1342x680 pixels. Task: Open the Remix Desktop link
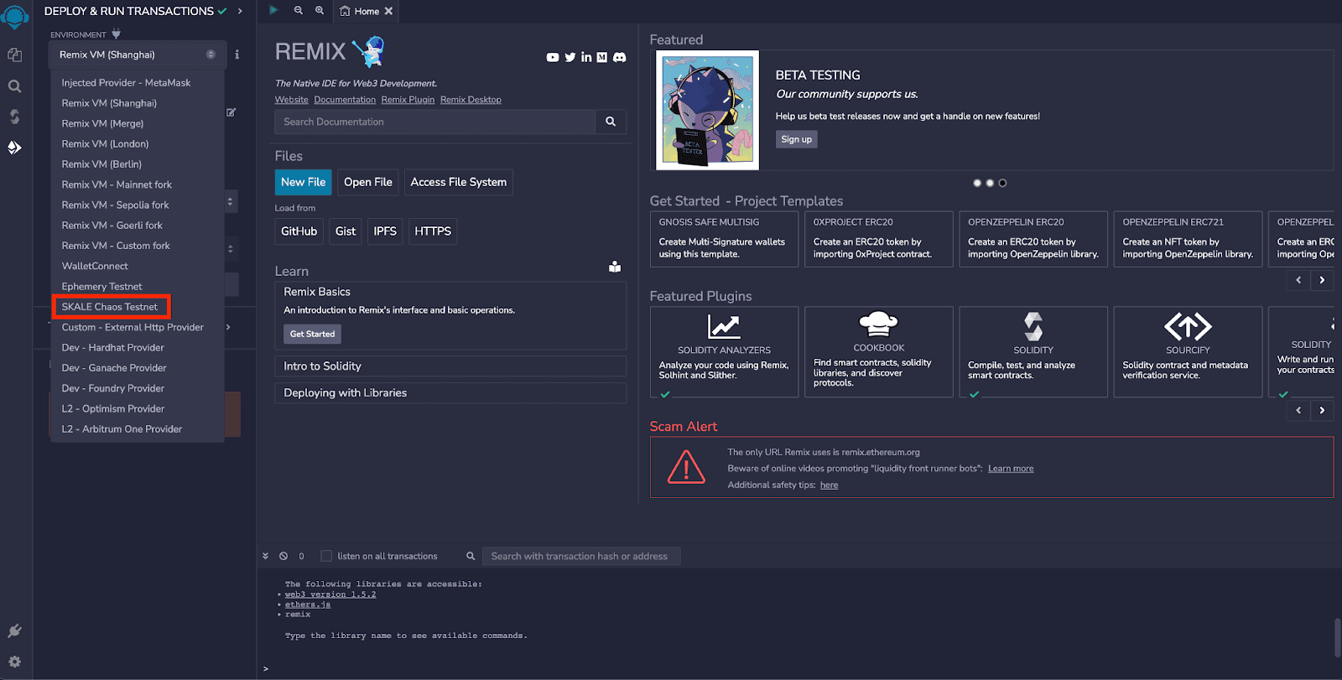point(471,100)
